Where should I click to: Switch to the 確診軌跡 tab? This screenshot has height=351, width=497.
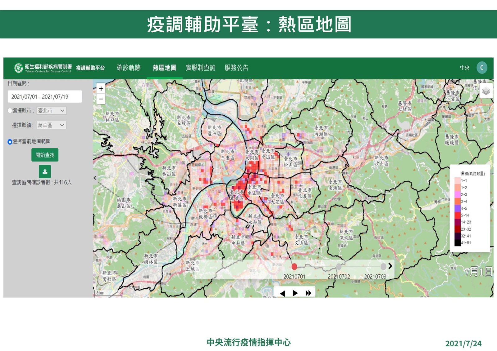point(129,68)
